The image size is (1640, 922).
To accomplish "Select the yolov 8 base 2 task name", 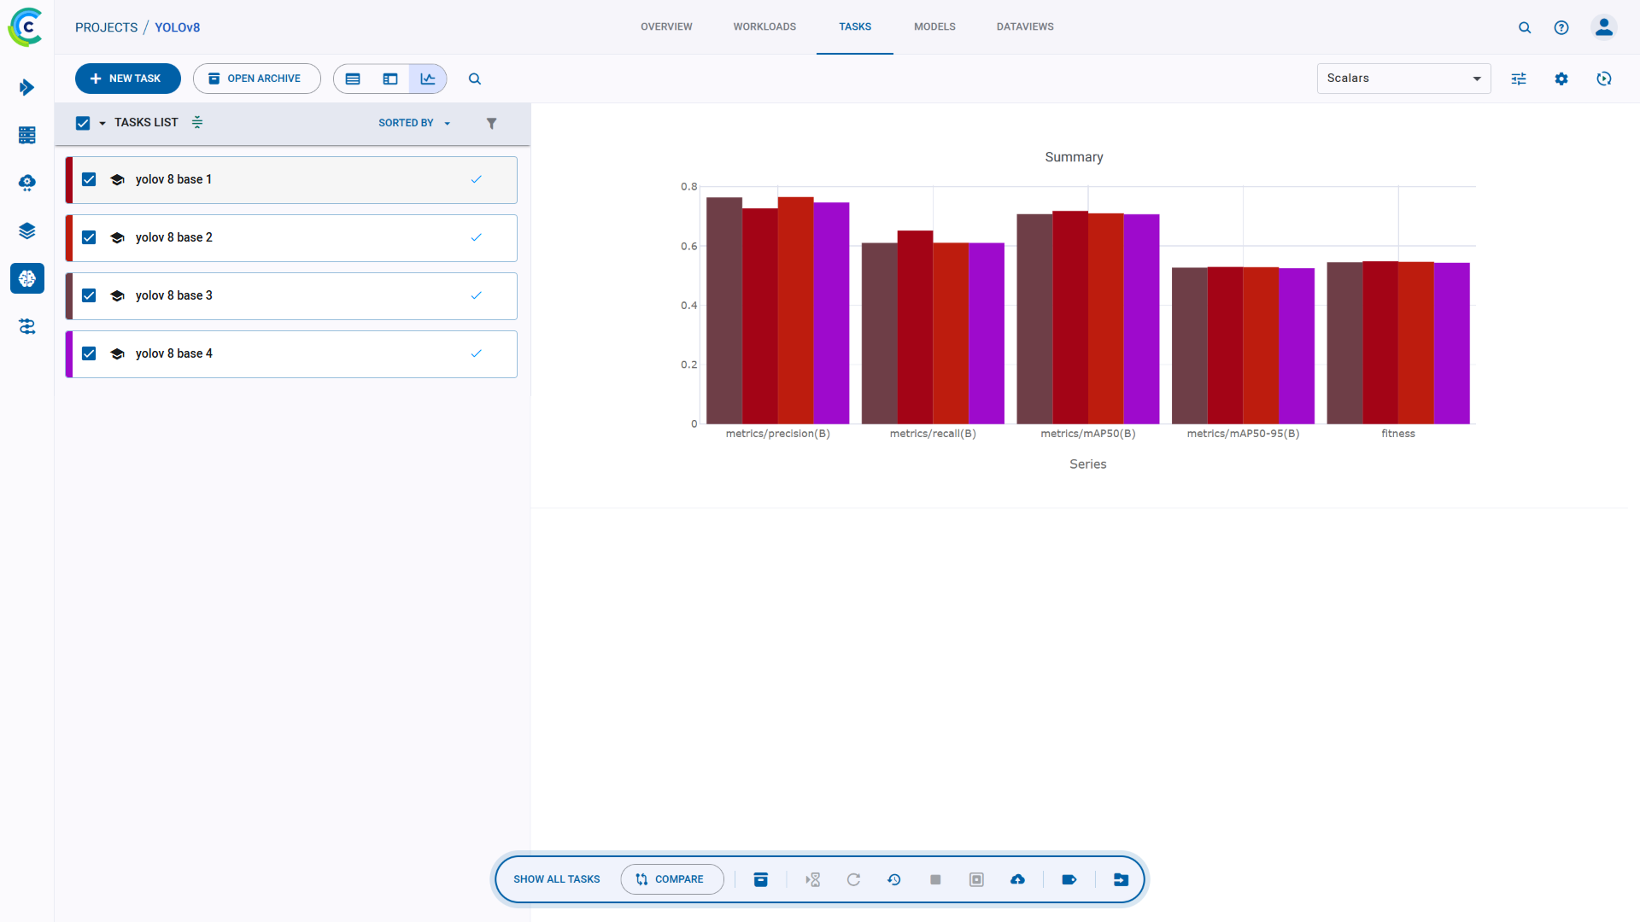I will coord(174,237).
